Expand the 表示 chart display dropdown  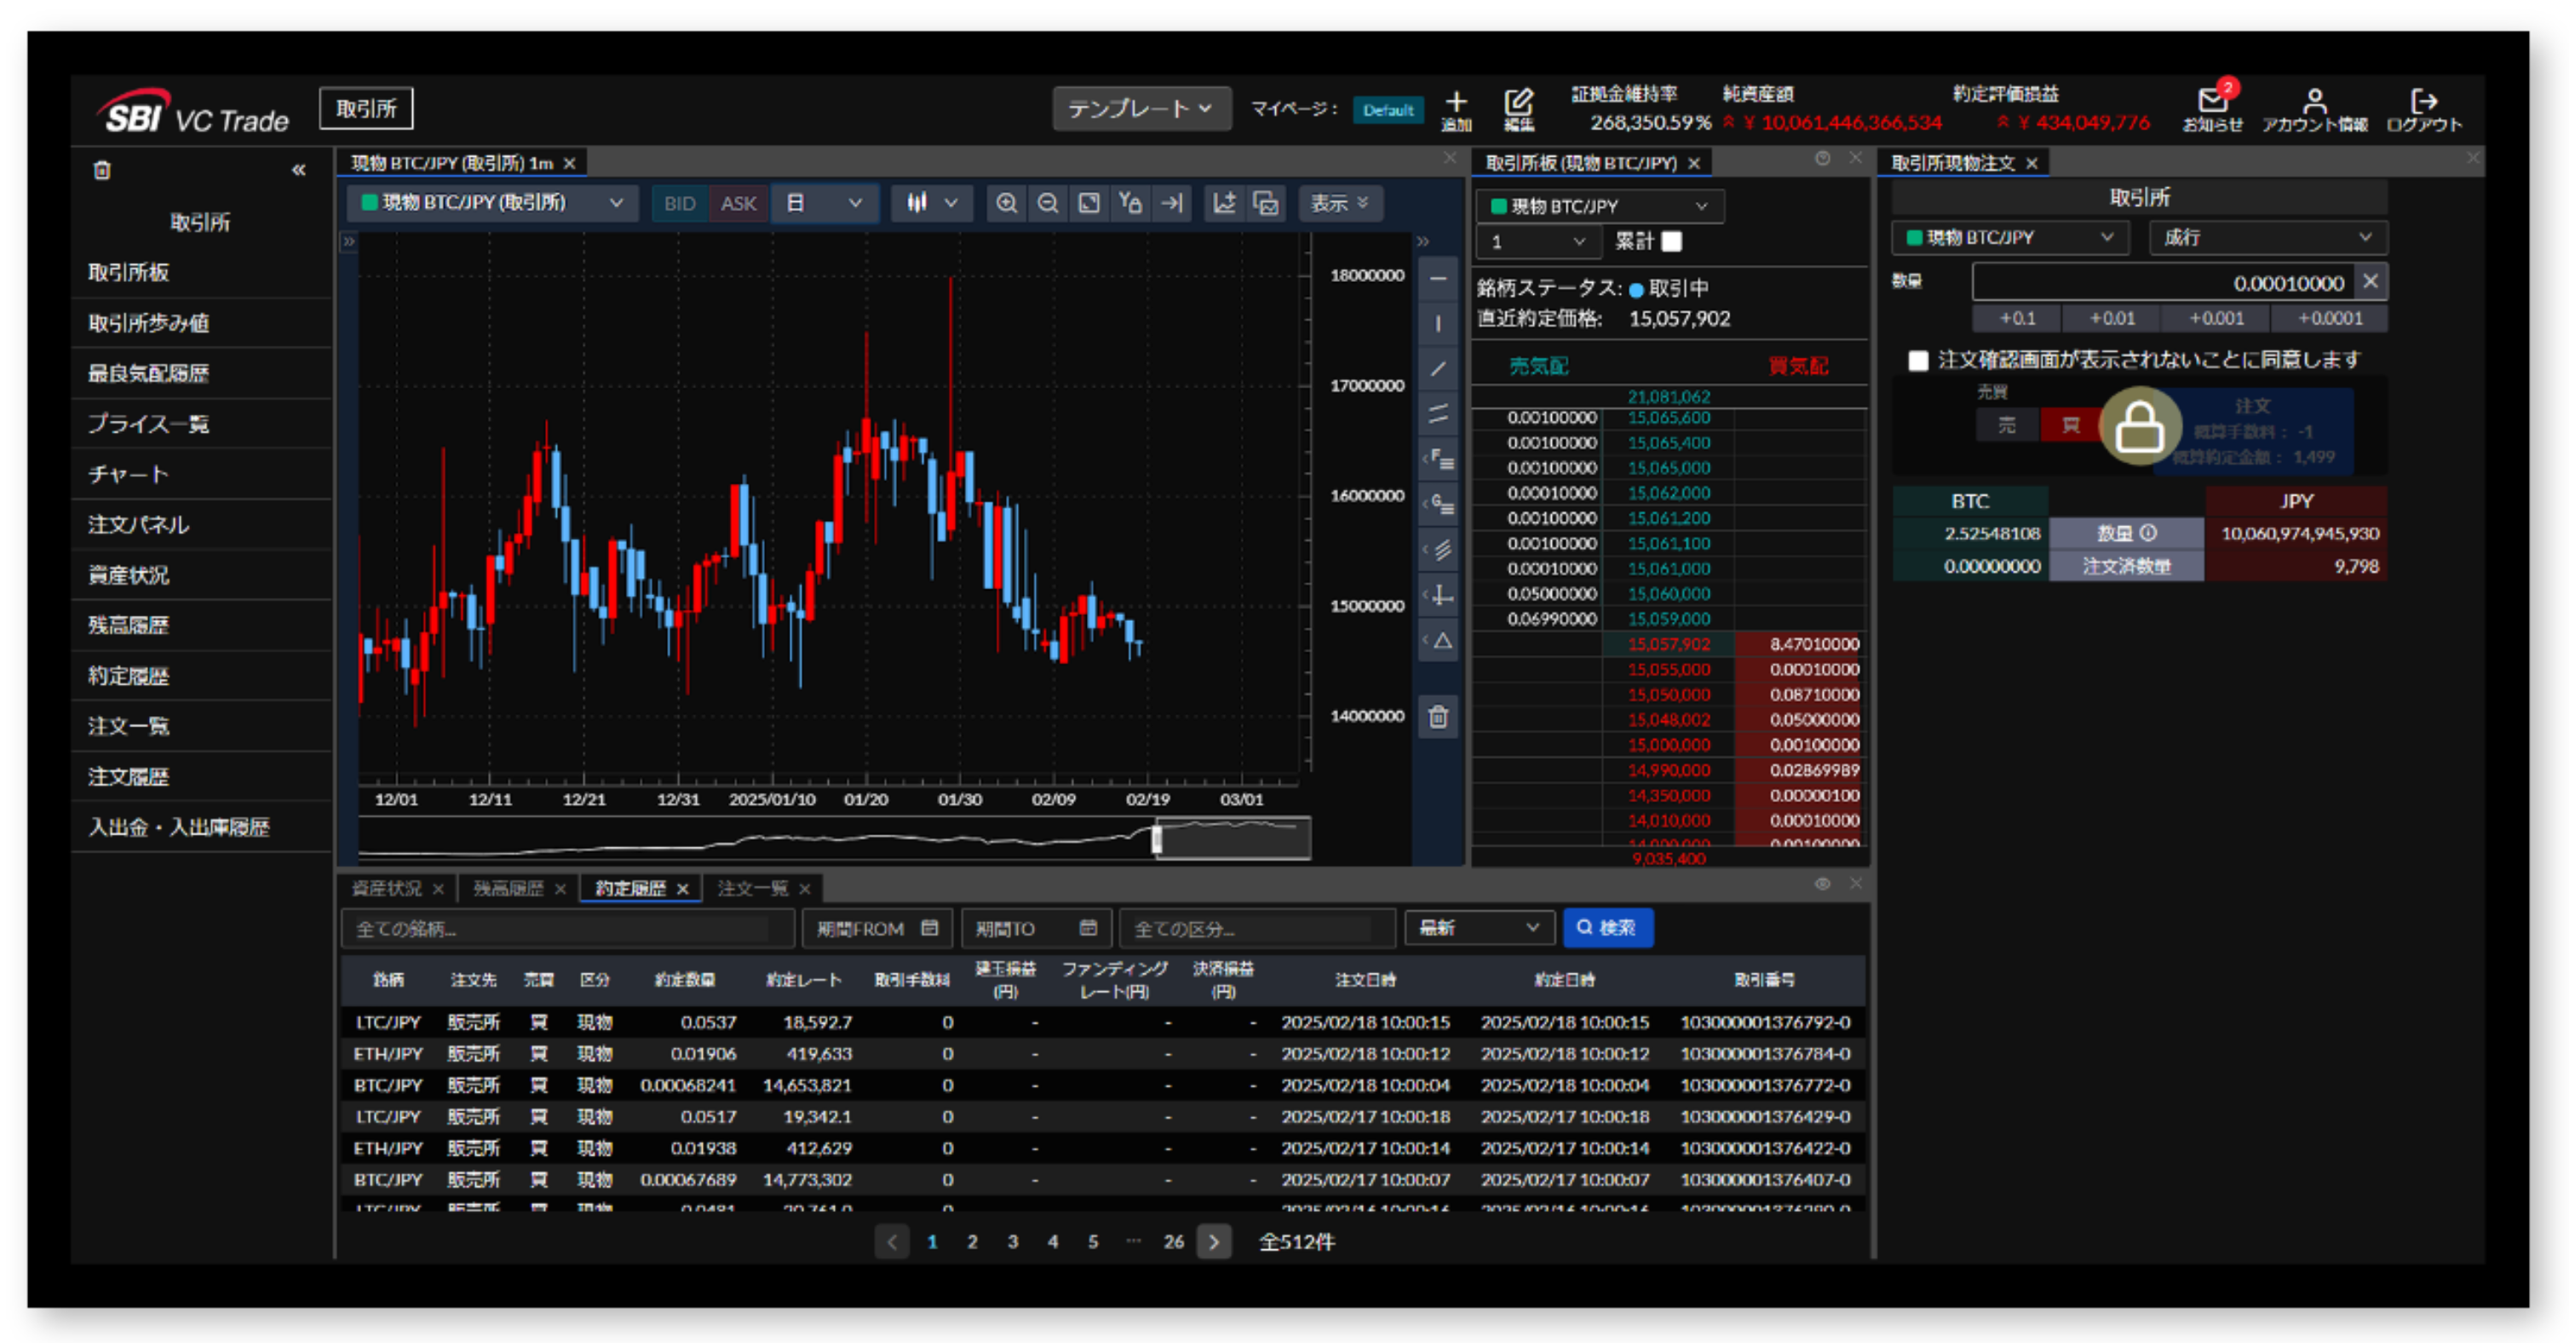(x=1341, y=204)
